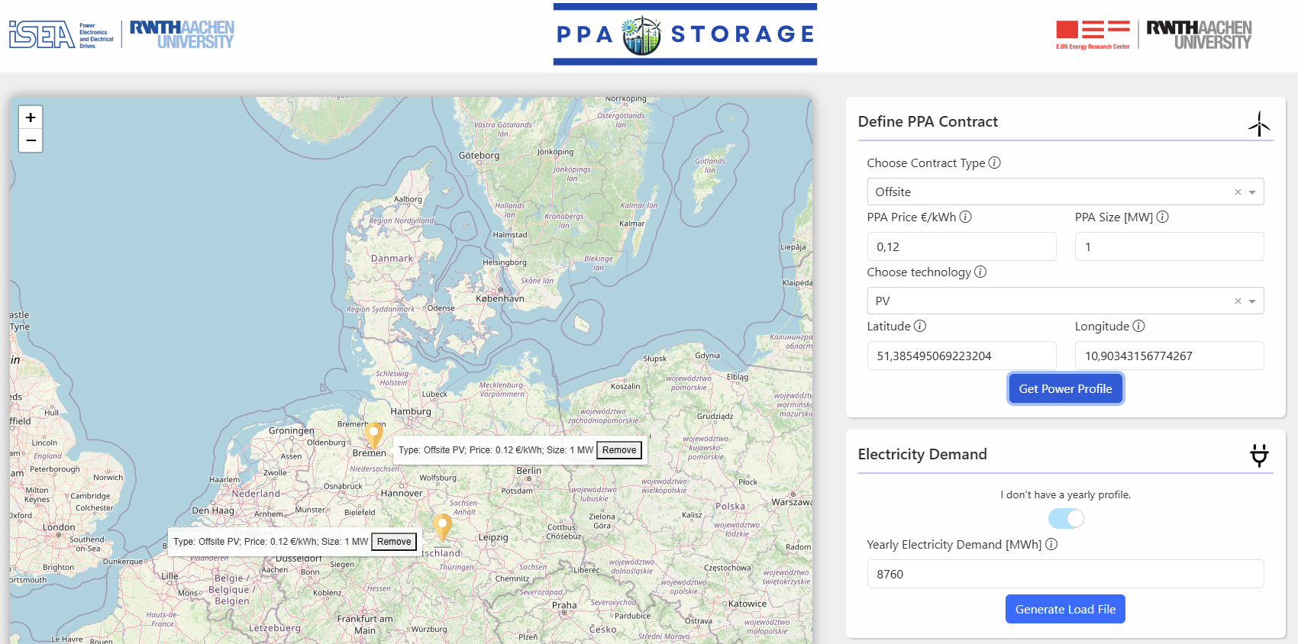Zoom out on the map
Viewport: 1298px width, 644px height.
tap(31, 140)
